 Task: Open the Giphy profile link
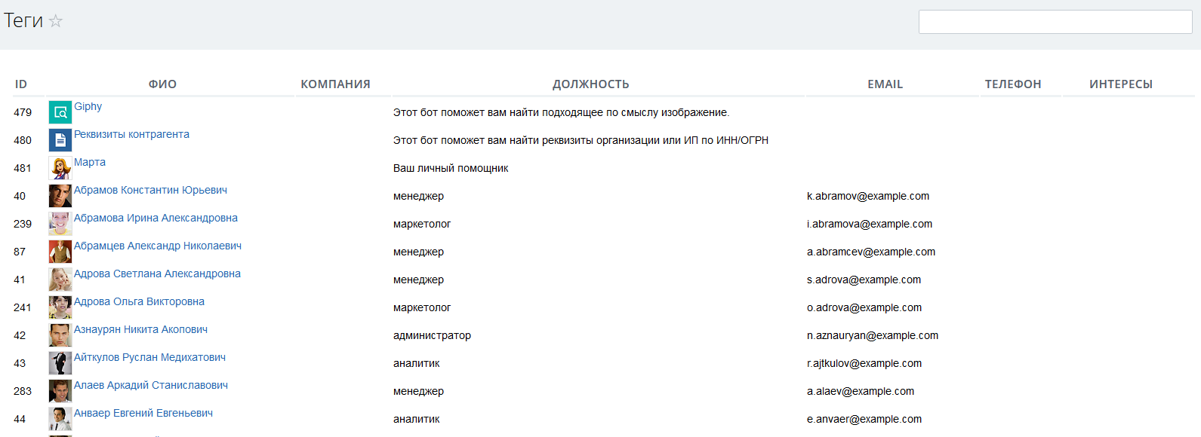point(88,106)
